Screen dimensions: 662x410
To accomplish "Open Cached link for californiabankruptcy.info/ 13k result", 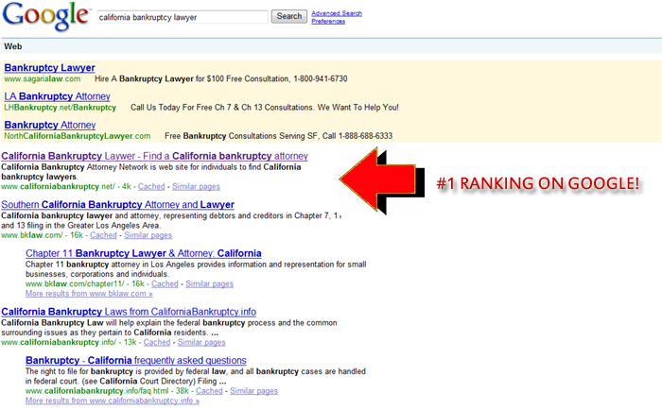I will [157, 342].
